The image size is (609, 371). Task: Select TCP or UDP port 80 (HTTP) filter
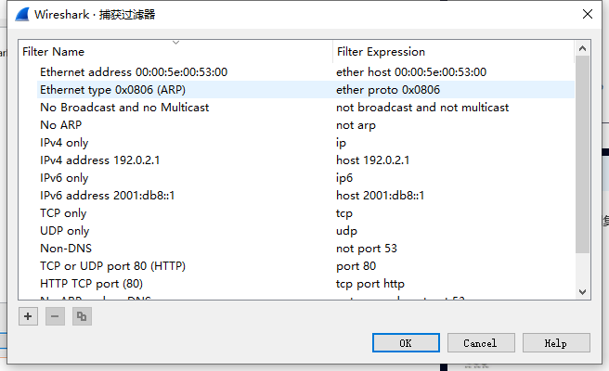(x=112, y=266)
